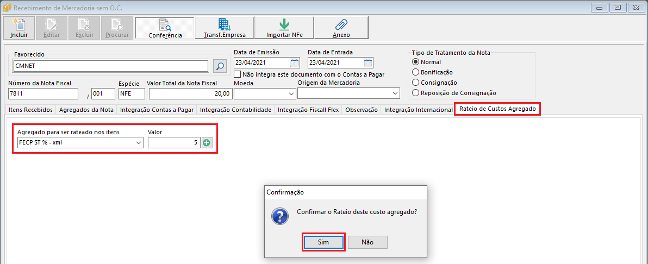Image resolution: width=648 pixels, height=264 pixels.
Task: Open the Data de Emissão calendar picker
Action: tap(294, 63)
